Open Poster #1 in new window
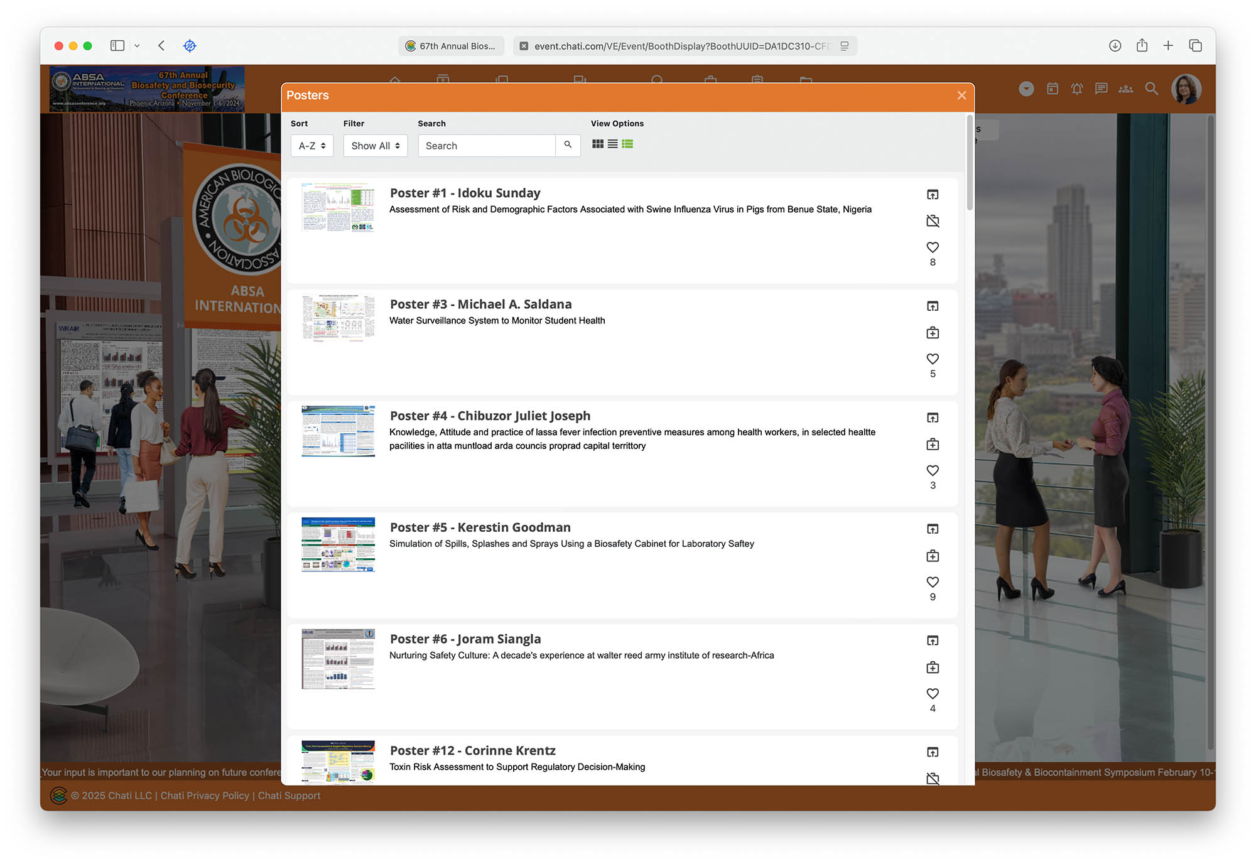Viewport: 1256px width, 864px height. pos(933,195)
